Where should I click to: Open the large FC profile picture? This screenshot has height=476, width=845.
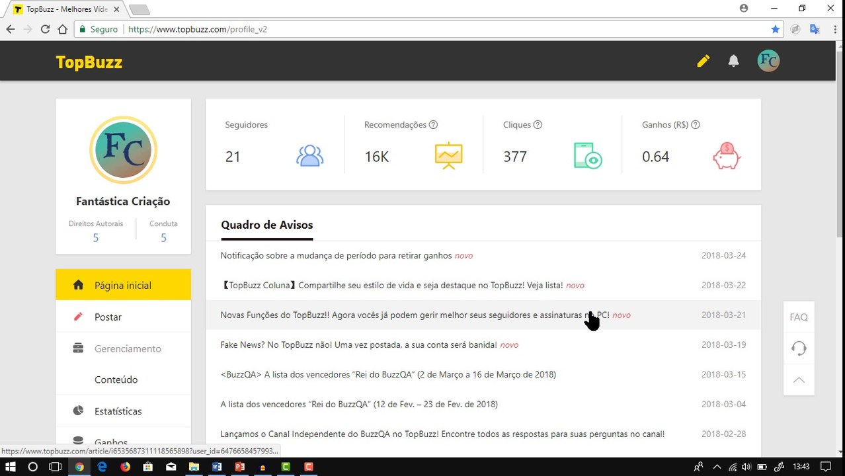[x=123, y=150]
